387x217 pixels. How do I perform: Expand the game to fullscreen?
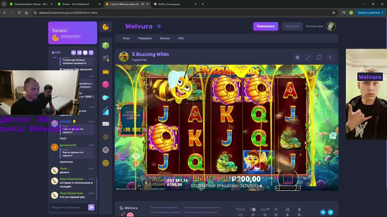(x=308, y=57)
